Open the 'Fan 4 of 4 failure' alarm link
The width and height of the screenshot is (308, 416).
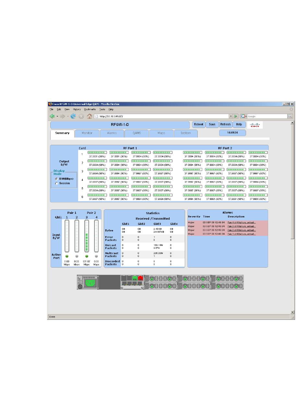(x=242, y=223)
